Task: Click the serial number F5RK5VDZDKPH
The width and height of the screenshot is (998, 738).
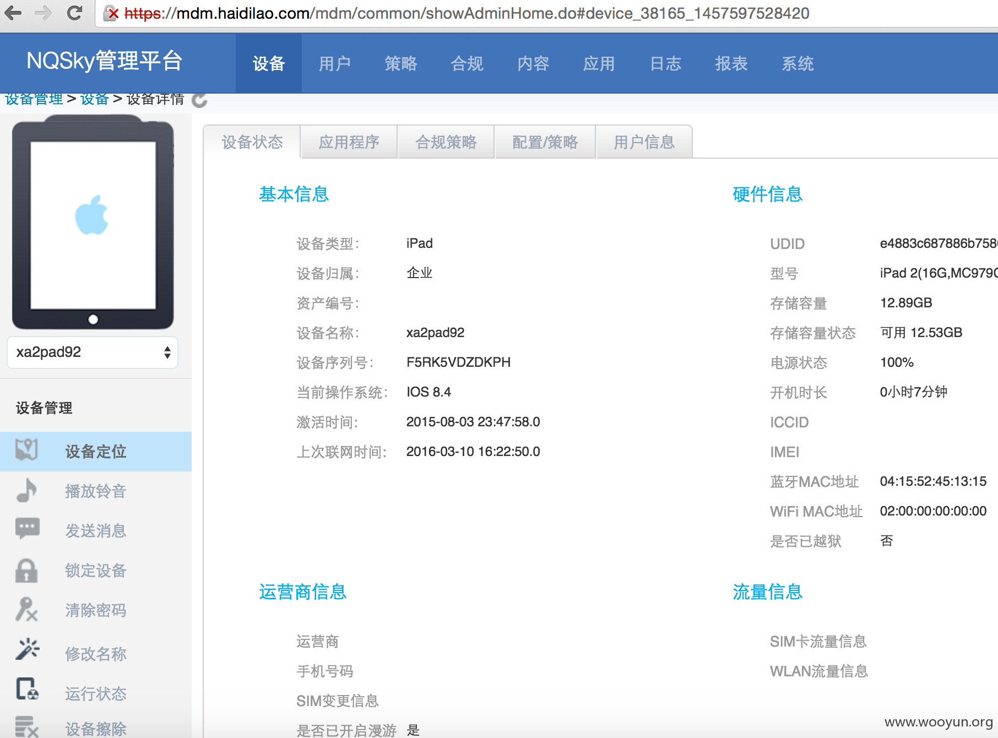Action: pyautogui.click(x=458, y=362)
